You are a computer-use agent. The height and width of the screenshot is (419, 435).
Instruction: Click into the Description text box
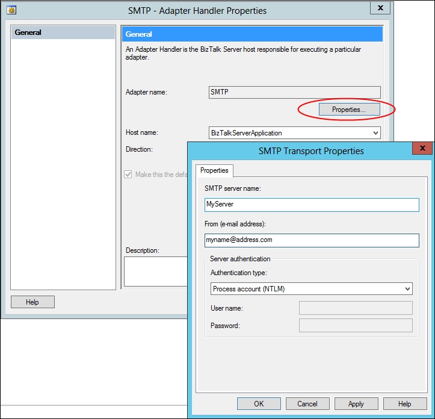point(156,272)
